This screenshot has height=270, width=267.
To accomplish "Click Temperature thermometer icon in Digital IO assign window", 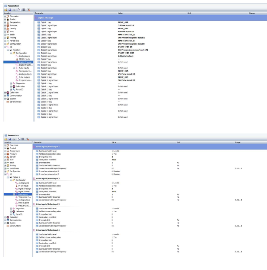I will pyautogui.click(x=8, y=22).
